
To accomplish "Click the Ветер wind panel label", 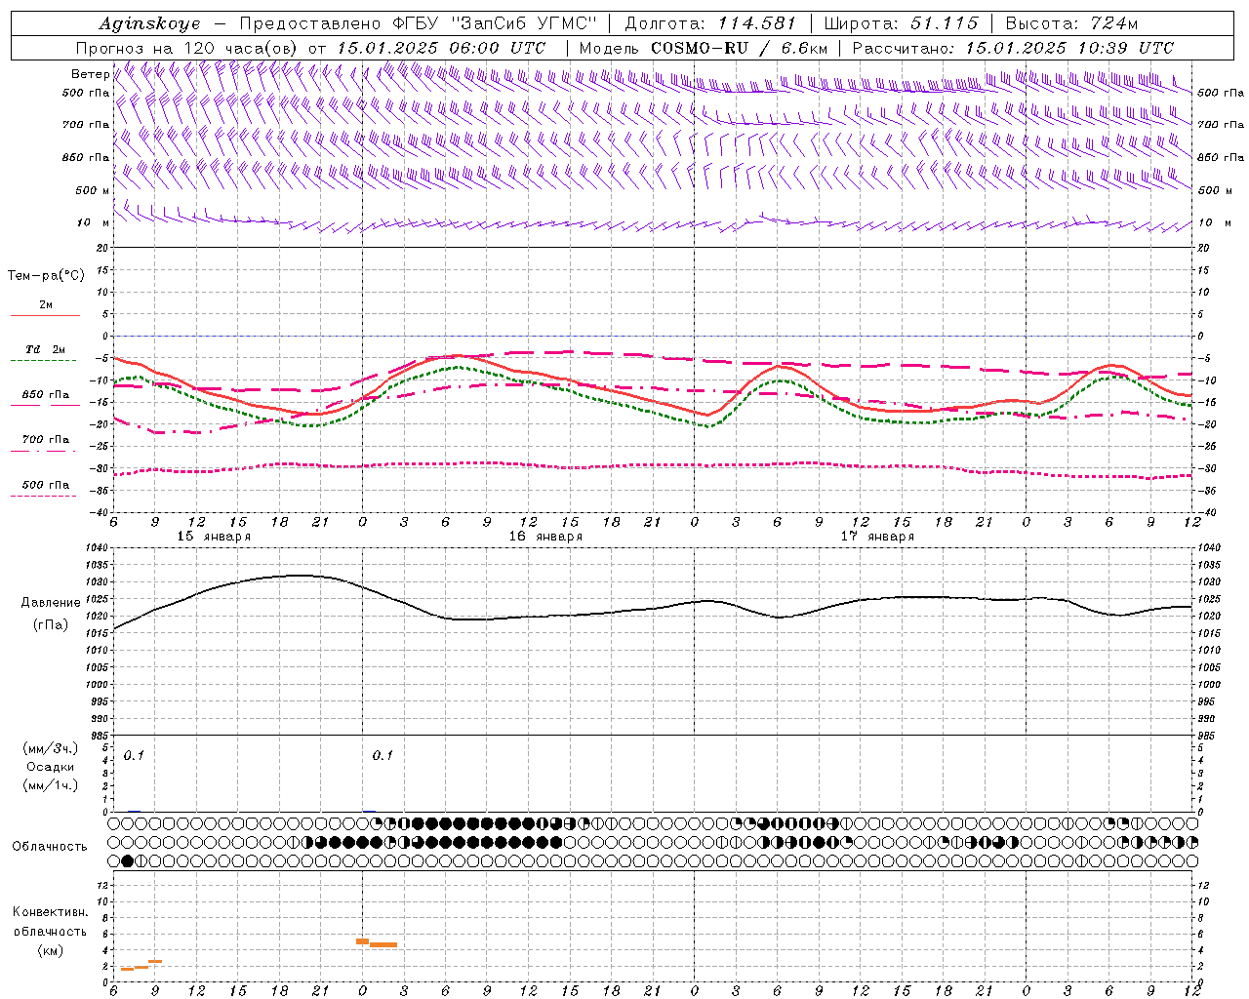I will [90, 74].
